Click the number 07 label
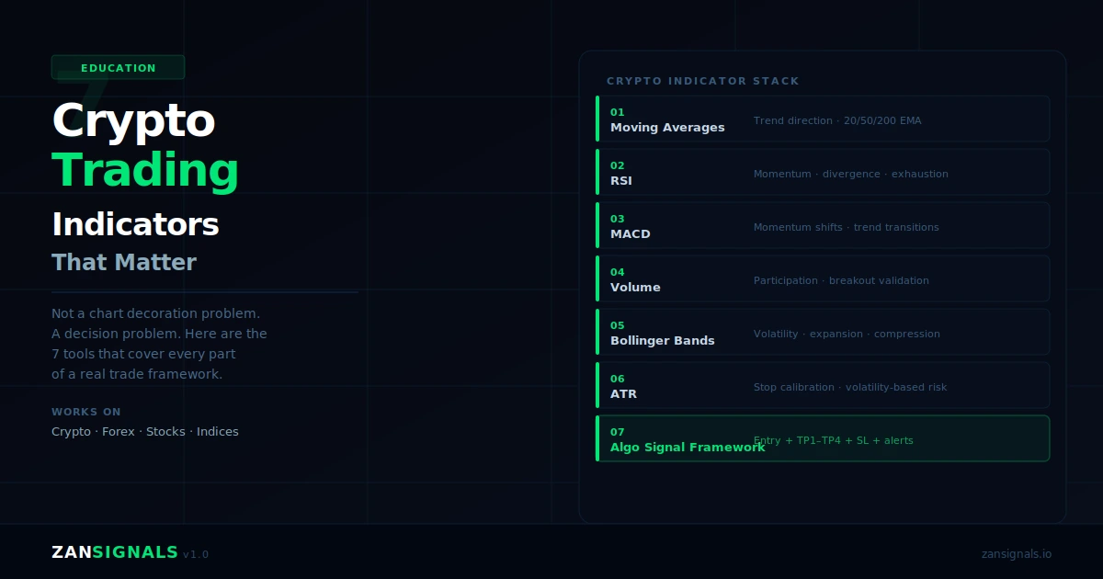Screen dimensions: 1103x579 618,432
